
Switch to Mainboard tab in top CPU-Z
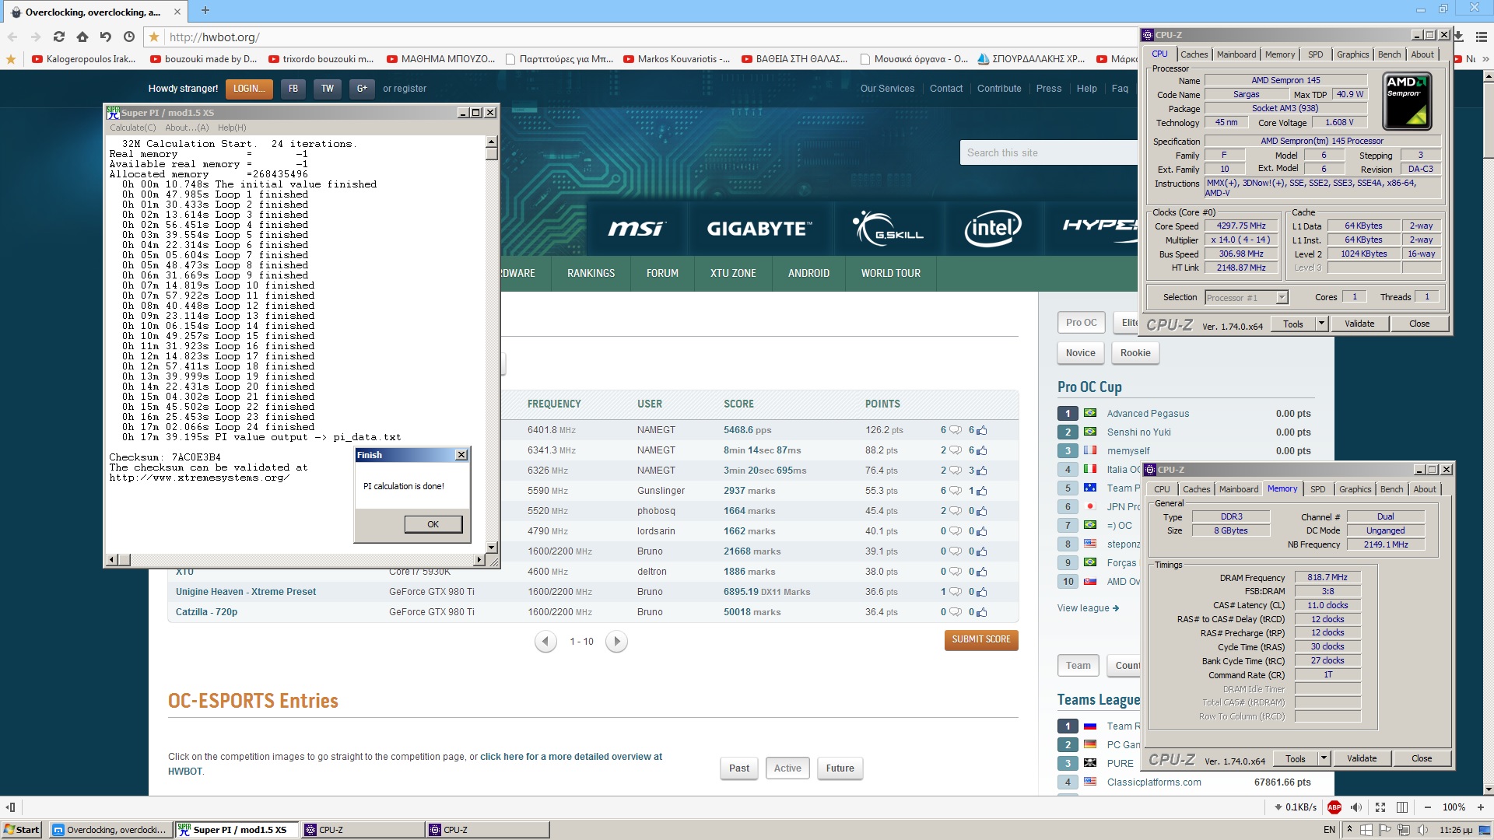[1236, 54]
